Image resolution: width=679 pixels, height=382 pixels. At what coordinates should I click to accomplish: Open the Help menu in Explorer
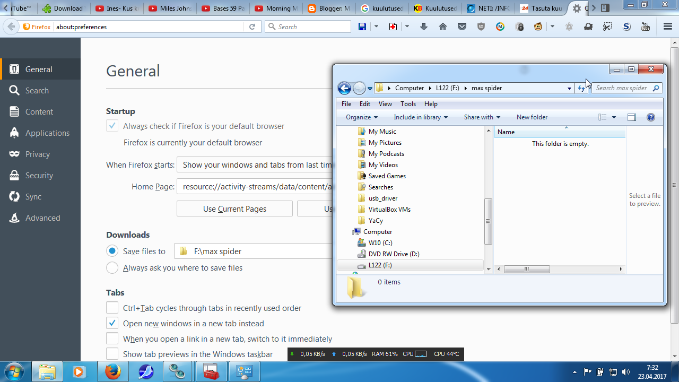(431, 104)
